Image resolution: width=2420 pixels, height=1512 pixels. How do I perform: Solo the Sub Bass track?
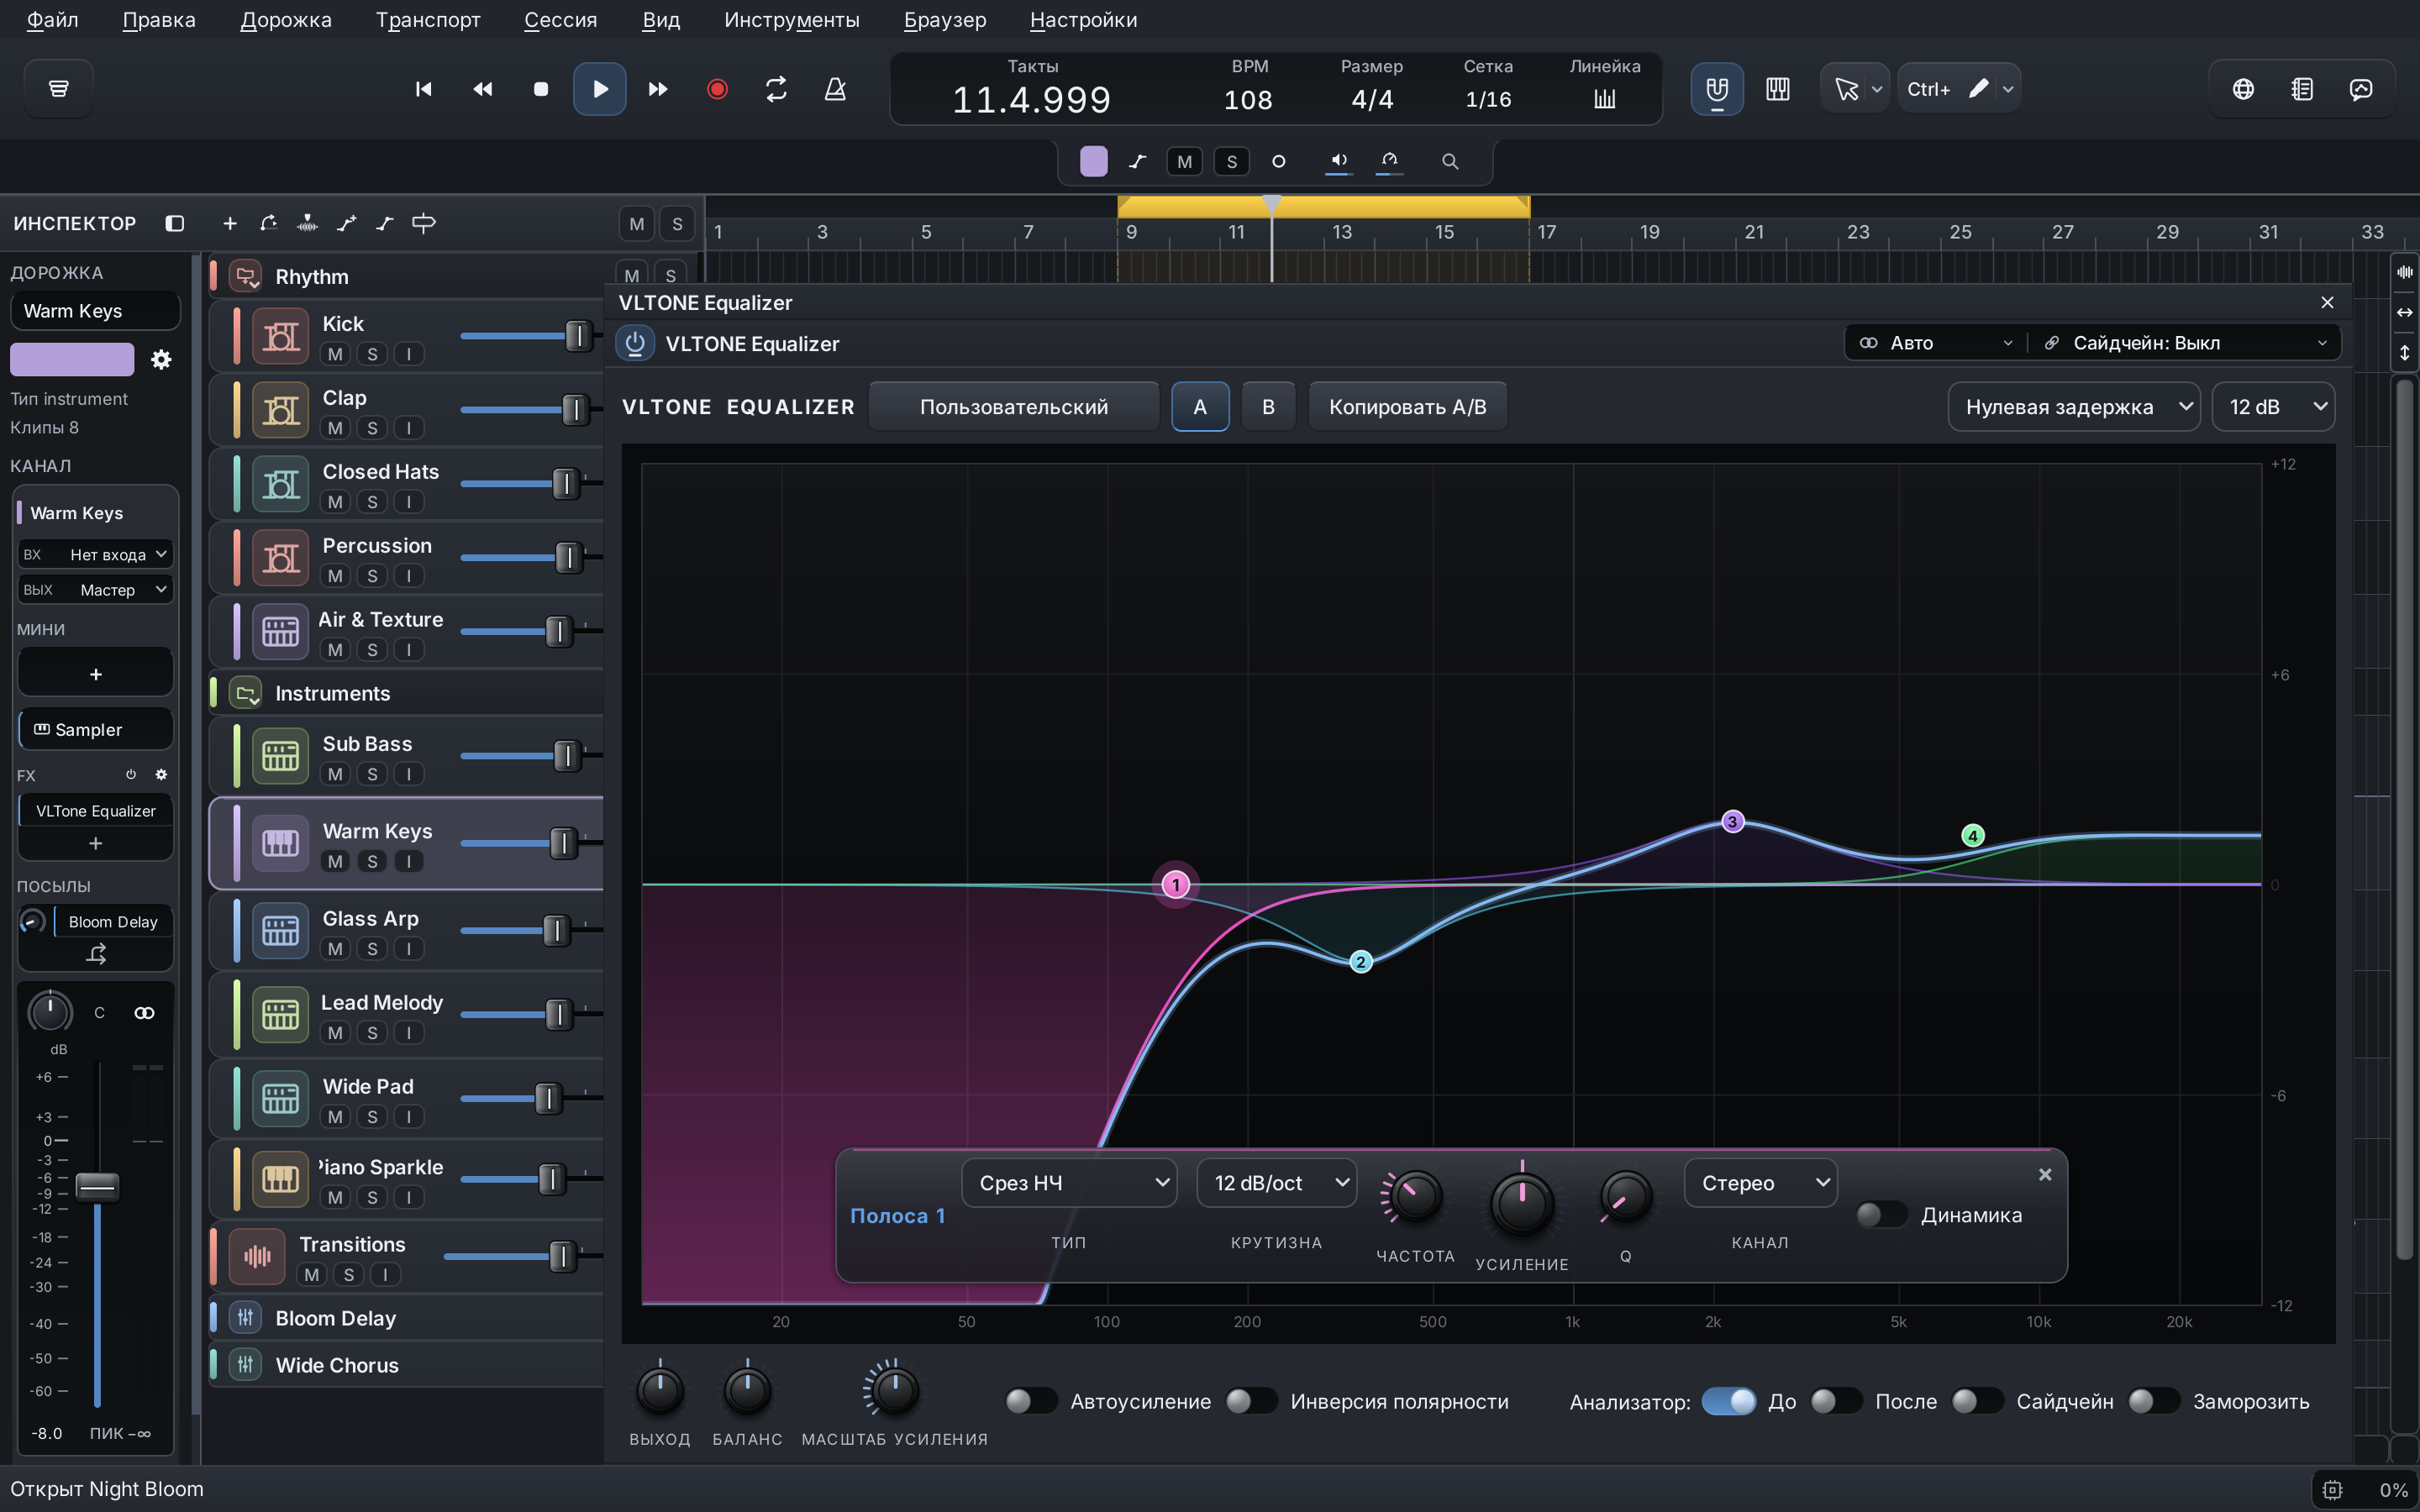372,774
